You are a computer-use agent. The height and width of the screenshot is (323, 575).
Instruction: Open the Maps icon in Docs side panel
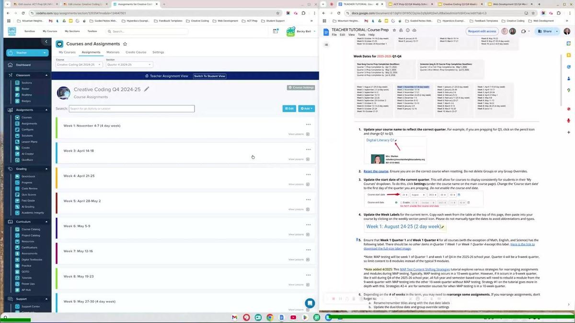pos(568,90)
